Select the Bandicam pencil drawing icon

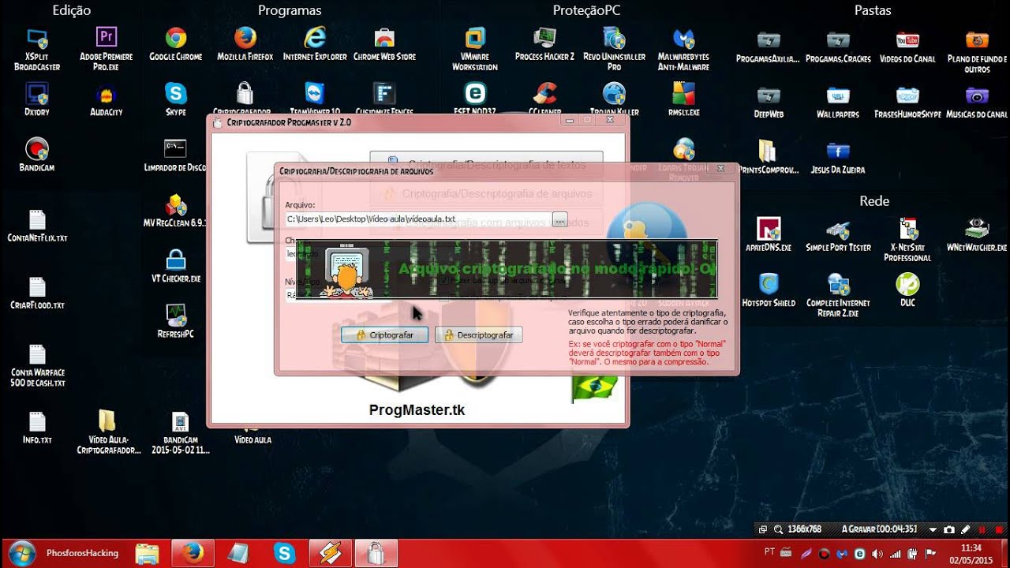pyautogui.click(x=965, y=530)
